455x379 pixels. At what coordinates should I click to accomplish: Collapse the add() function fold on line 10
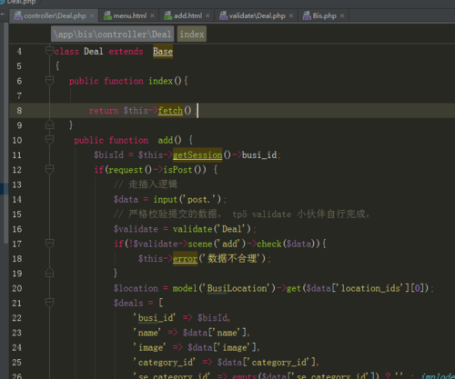(49, 140)
